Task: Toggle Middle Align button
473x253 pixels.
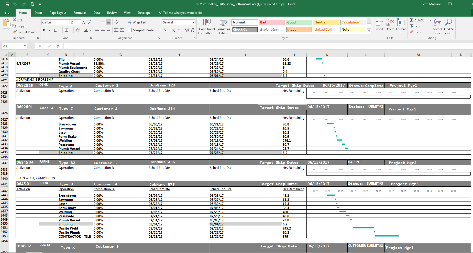Action: [x=103, y=22]
